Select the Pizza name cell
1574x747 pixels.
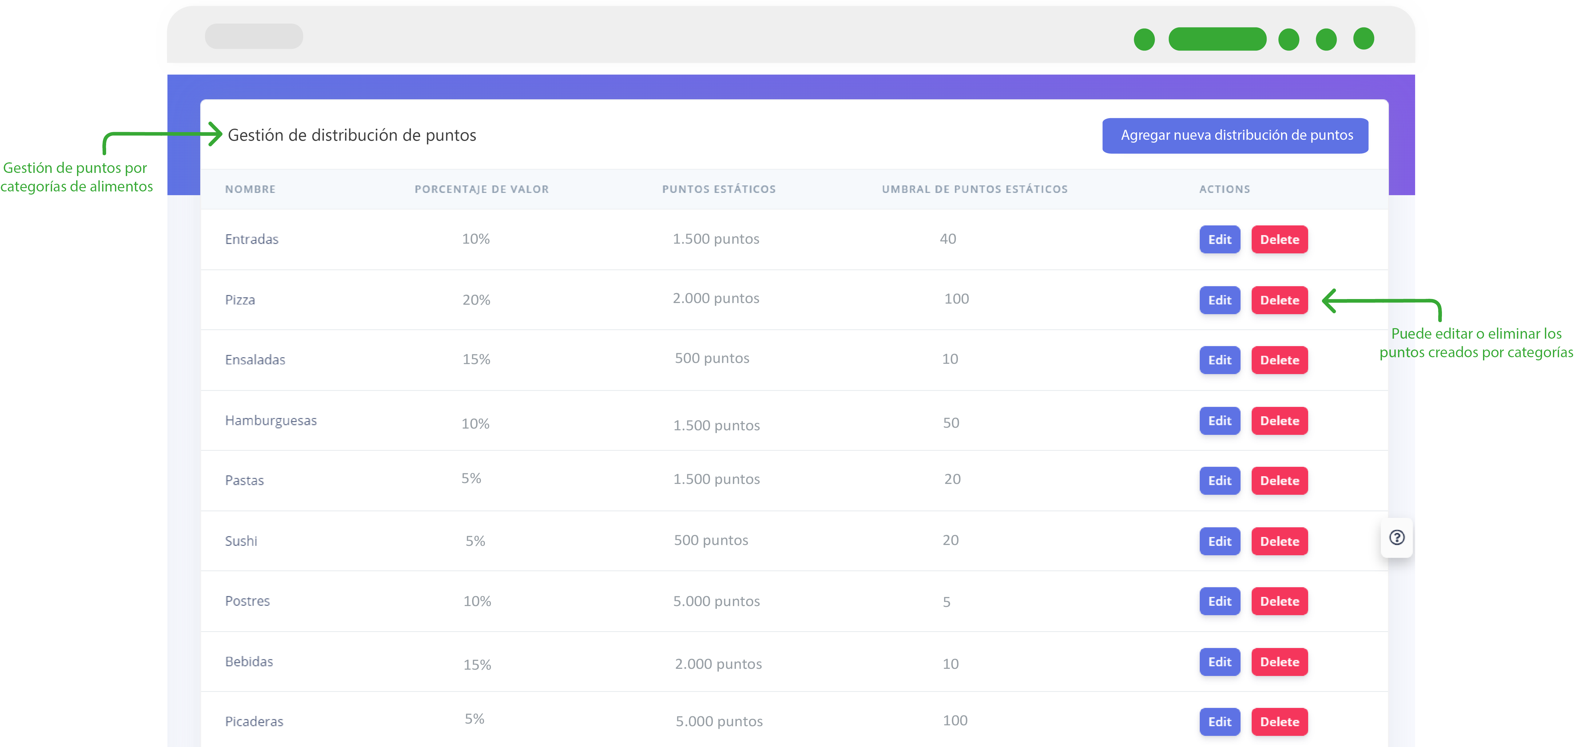240,300
